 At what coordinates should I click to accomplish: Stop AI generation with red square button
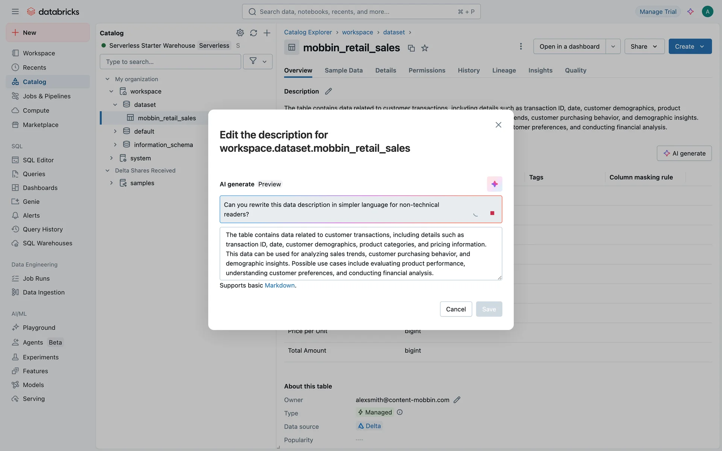tap(492, 213)
